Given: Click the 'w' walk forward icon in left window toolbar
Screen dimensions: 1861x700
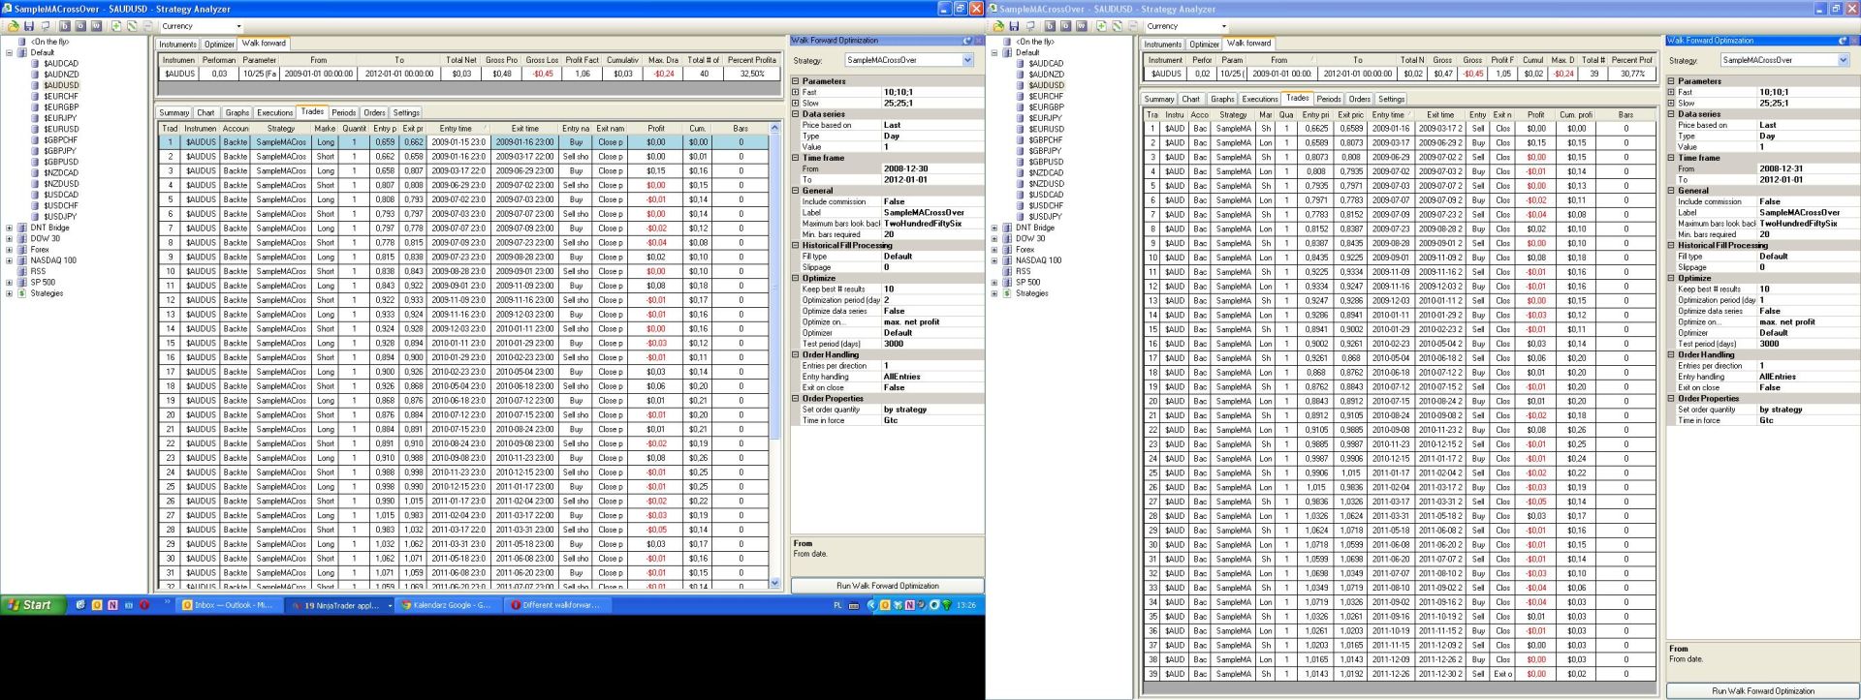Looking at the screenshot, I should click(96, 26).
